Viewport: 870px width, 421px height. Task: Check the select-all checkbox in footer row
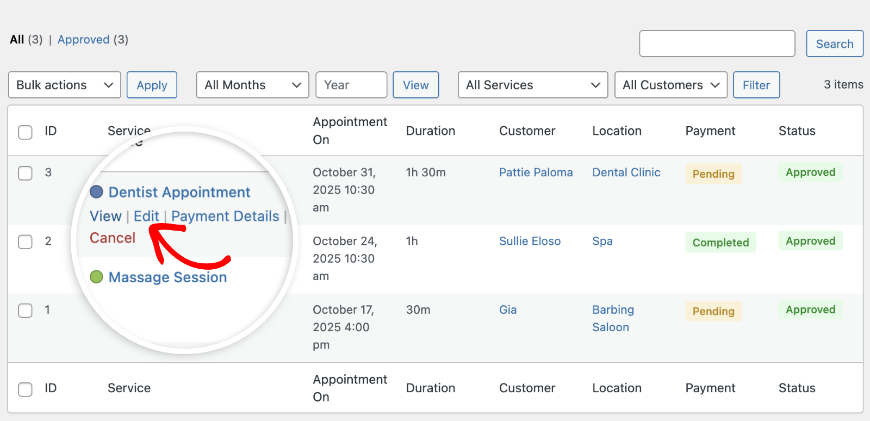[x=25, y=389]
